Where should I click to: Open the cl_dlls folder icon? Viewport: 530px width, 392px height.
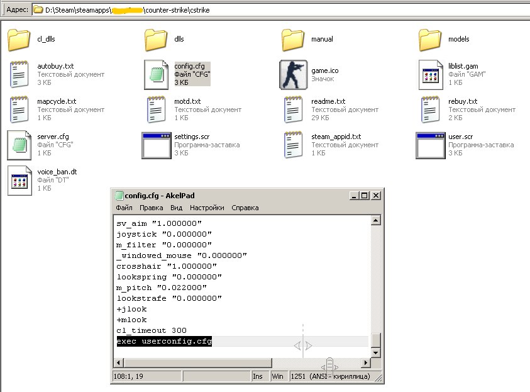pos(20,40)
